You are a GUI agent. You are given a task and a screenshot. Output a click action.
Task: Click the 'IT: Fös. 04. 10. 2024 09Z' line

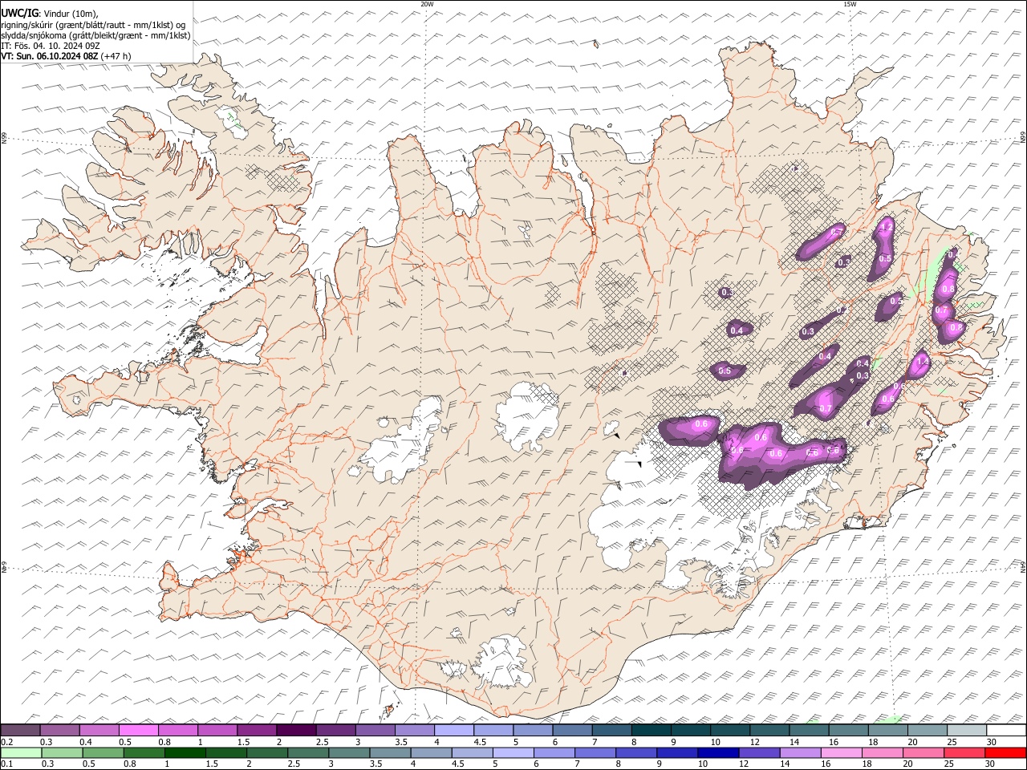point(51,46)
